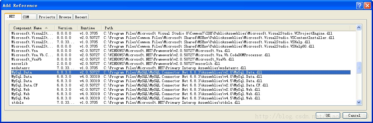Close the Add Reference dialog window

pos(367,5)
